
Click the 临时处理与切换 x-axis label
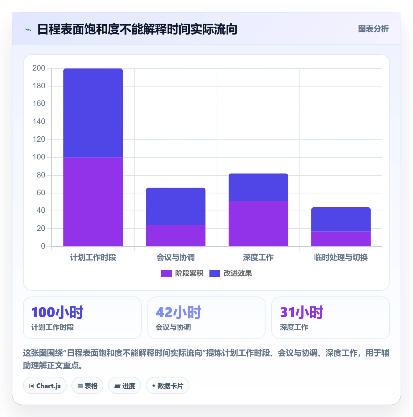tap(341, 258)
